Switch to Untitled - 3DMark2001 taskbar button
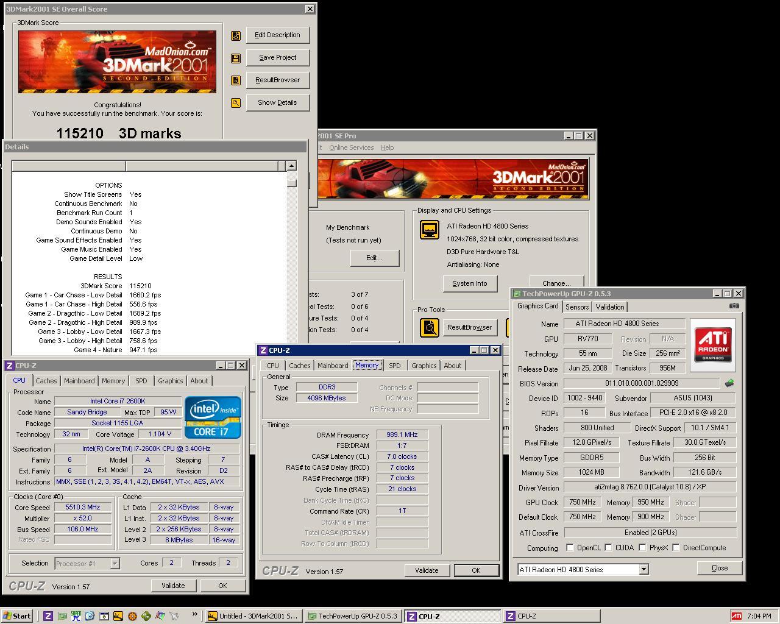 pyautogui.click(x=253, y=616)
